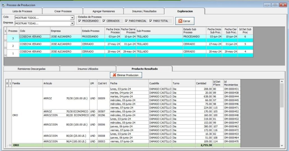Click the Eliminar Produccion delete icon

pyautogui.click(x=114, y=75)
